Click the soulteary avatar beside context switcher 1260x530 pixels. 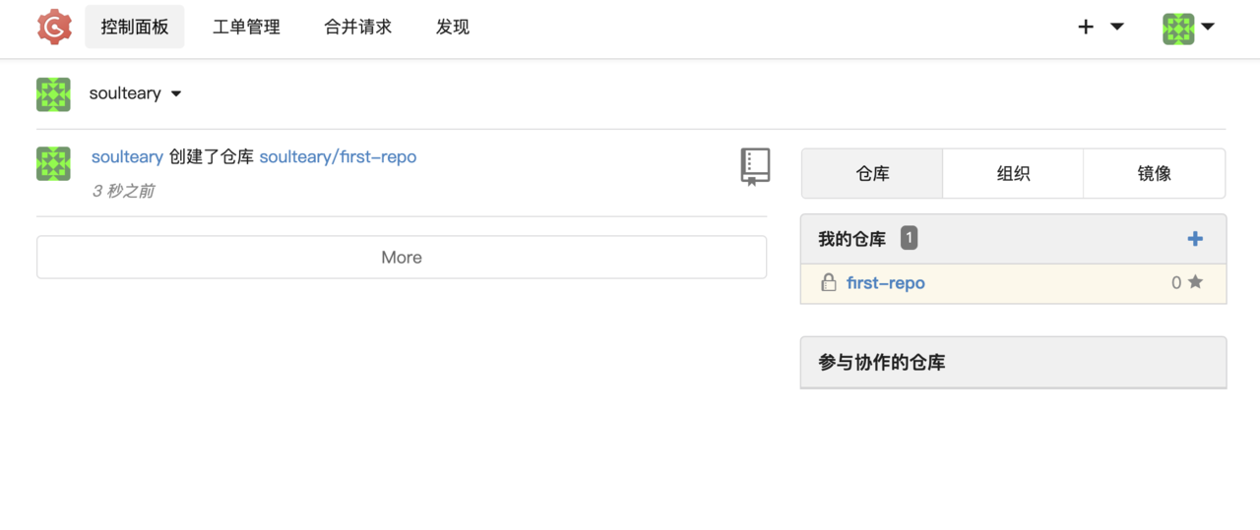click(53, 94)
